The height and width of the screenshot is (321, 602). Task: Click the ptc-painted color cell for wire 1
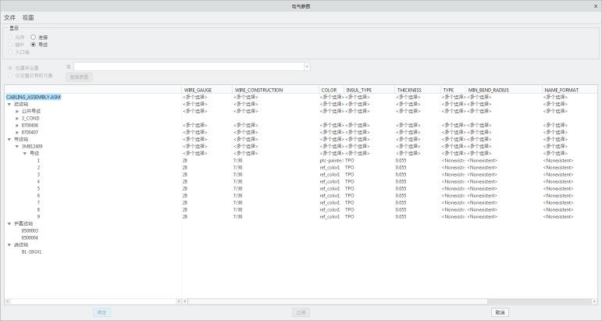point(330,160)
